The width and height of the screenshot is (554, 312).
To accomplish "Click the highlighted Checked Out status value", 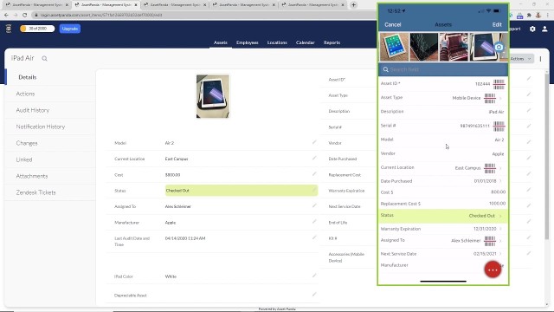I will coord(241,191).
